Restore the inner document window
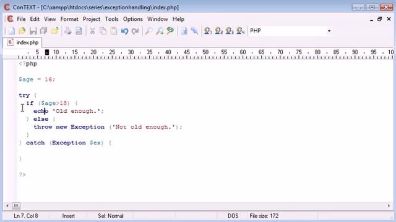Viewport: 396px width, 222px height. [379, 19]
